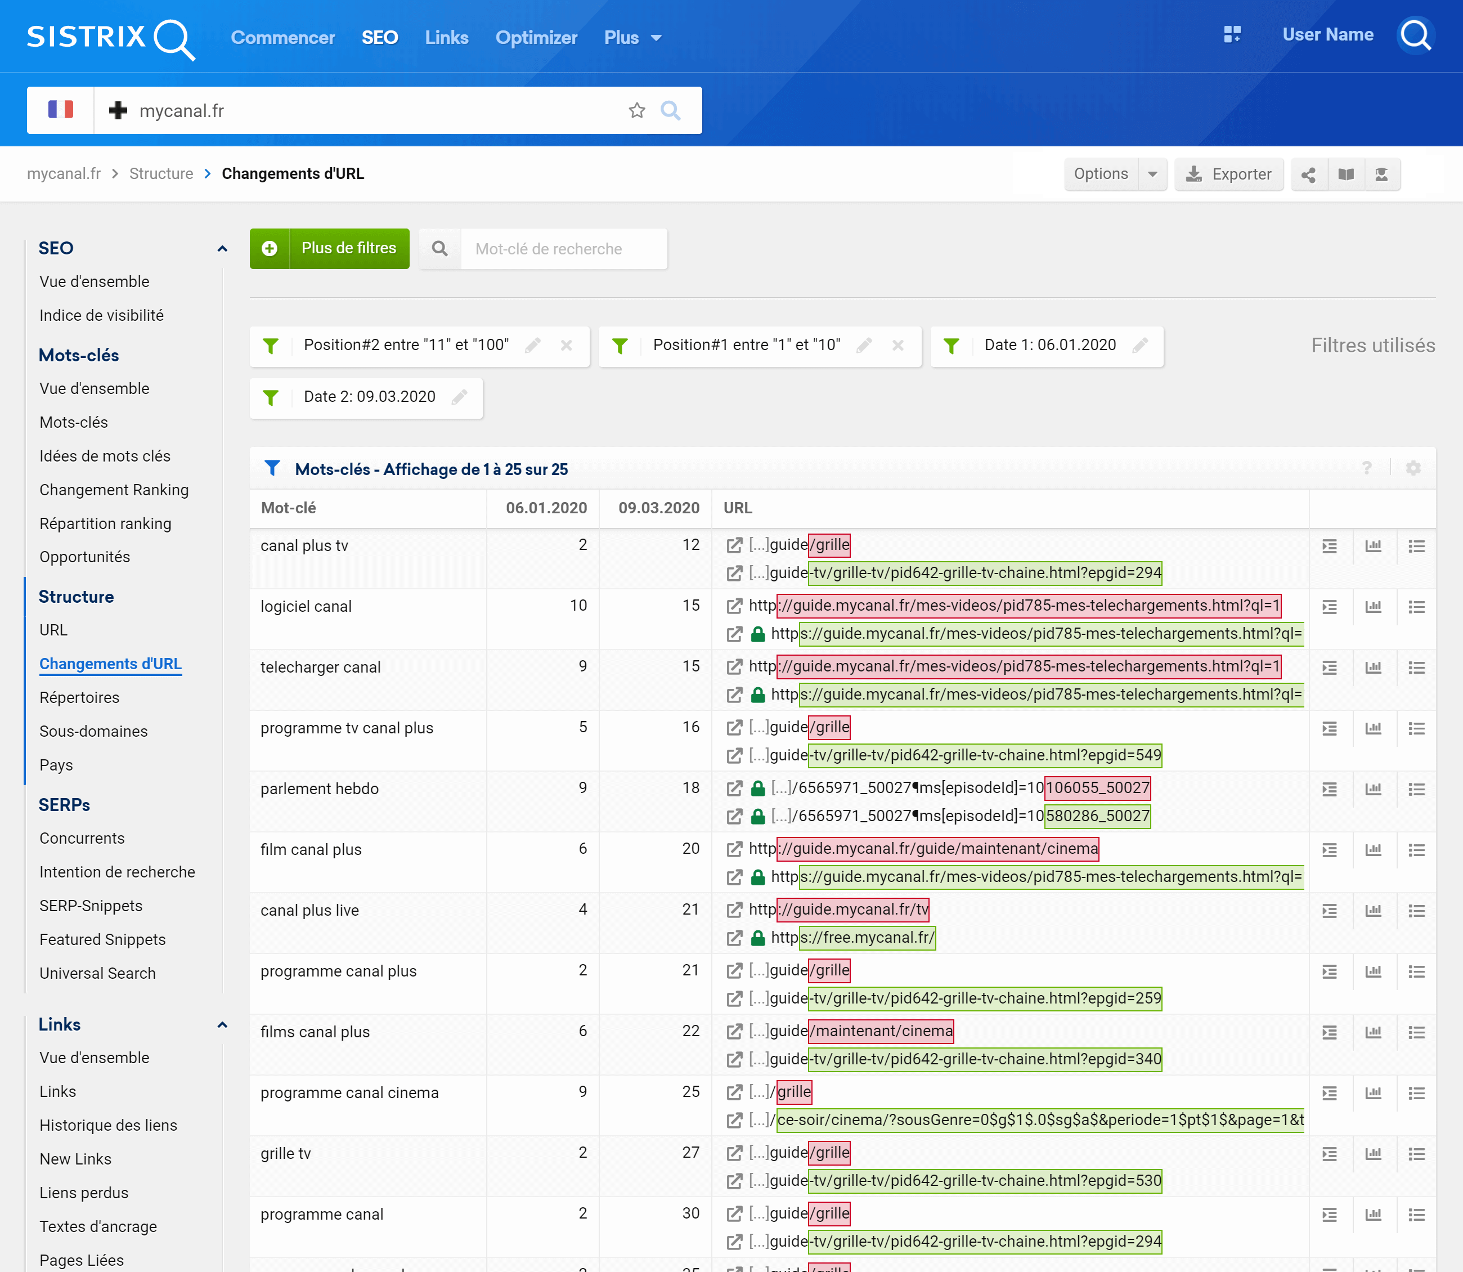Bookmark domain with the star icon
Screen dimensions: 1463x1272
(636, 110)
